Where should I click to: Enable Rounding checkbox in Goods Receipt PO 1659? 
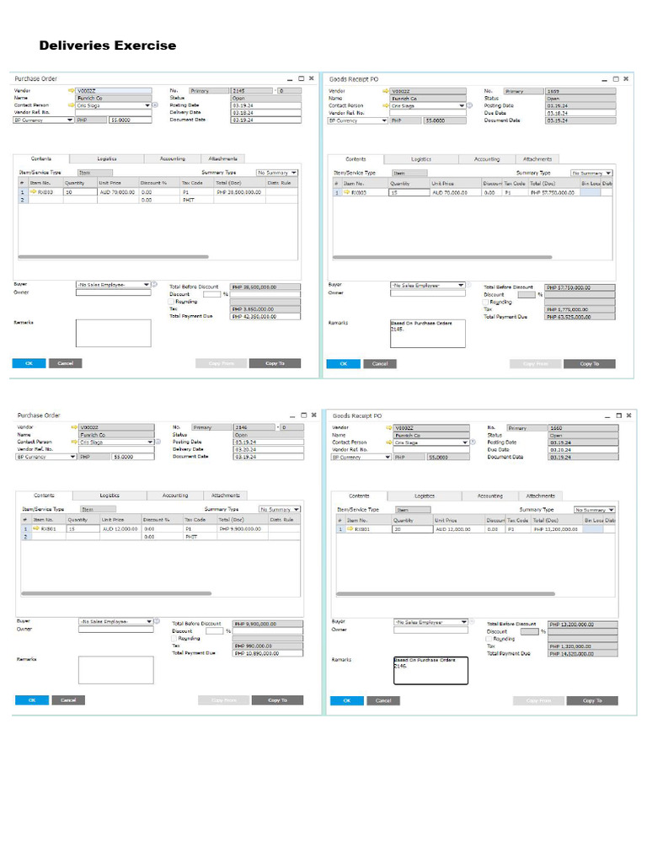coord(486,303)
